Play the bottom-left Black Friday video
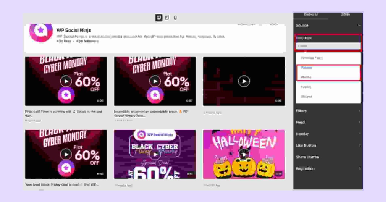This screenshot has width=386, height=202. (x=66, y=154)
